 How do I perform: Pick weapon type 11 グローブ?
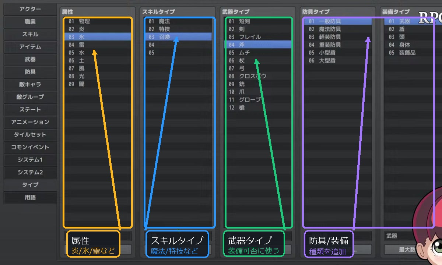[258, 100]
